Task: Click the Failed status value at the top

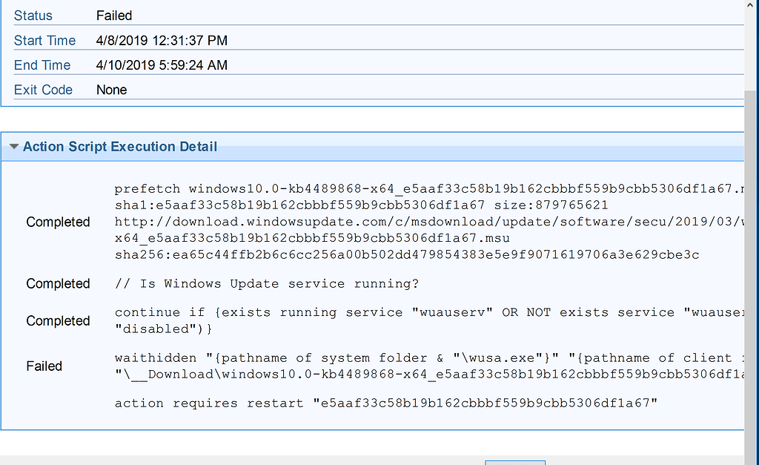Action: [114, 16]
